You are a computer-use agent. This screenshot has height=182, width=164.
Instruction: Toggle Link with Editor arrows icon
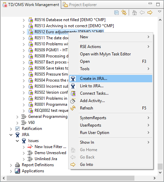[x=124, y=12]
